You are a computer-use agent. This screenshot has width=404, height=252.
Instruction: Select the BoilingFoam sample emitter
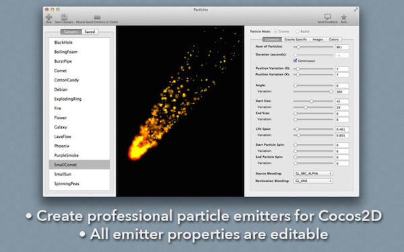coord(79,52)
